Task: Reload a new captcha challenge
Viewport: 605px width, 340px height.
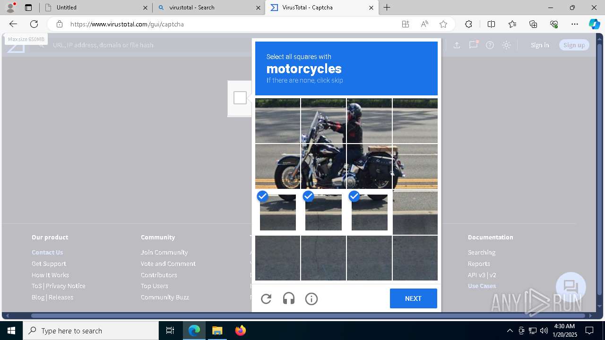Action: [x=266, y=298]
